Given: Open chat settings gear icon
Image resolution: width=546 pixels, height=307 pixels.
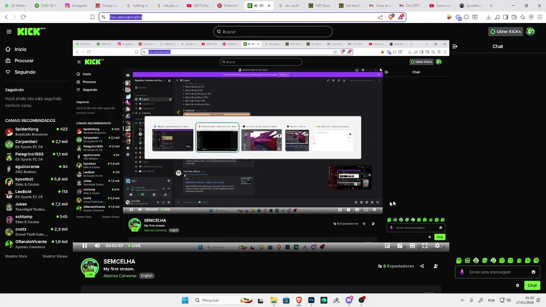Looking at the screenshot, I should tap(517, 285).
